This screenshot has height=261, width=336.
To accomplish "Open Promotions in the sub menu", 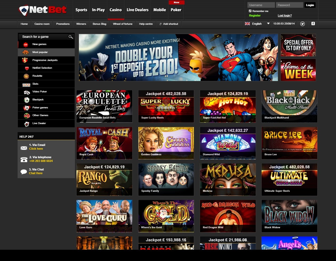I will click(x=63, y=24).
